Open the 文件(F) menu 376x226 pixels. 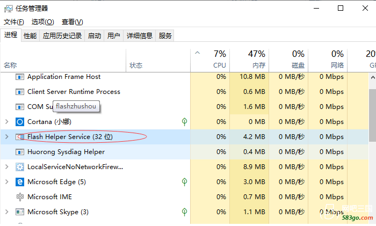pyautogui.click(x=13, y=22)
